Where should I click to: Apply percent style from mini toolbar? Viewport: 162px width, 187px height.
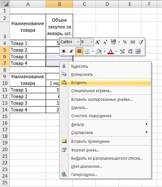coord(125,42)
